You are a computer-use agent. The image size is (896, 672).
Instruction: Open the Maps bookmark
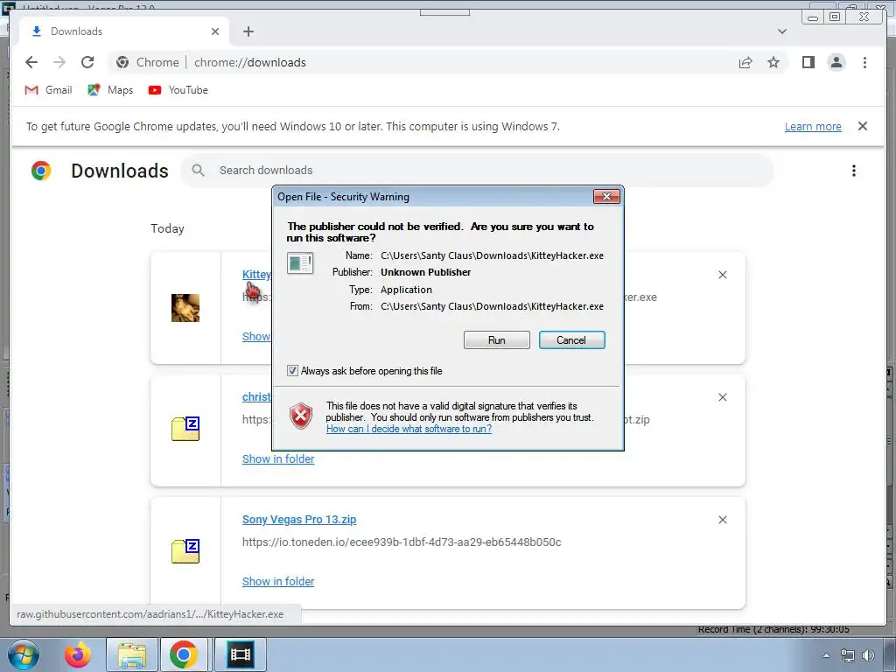(110, 90)
